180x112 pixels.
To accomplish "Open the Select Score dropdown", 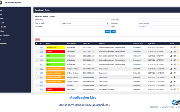I will pos(158,27).
